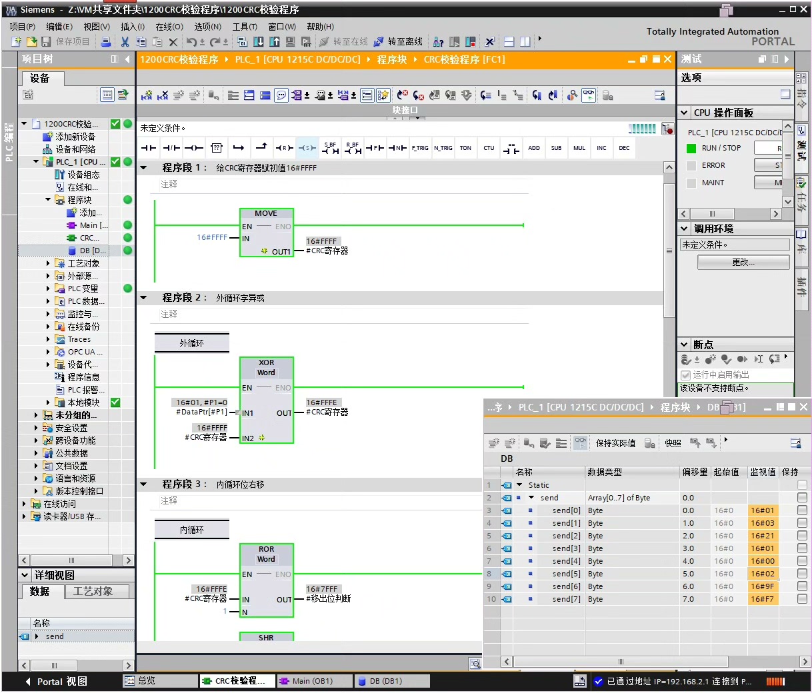This screenshot has height=693, width=812.
Task: Collapse the Static row in DB table
Action: pyautogui.click(x=519, y=485)
